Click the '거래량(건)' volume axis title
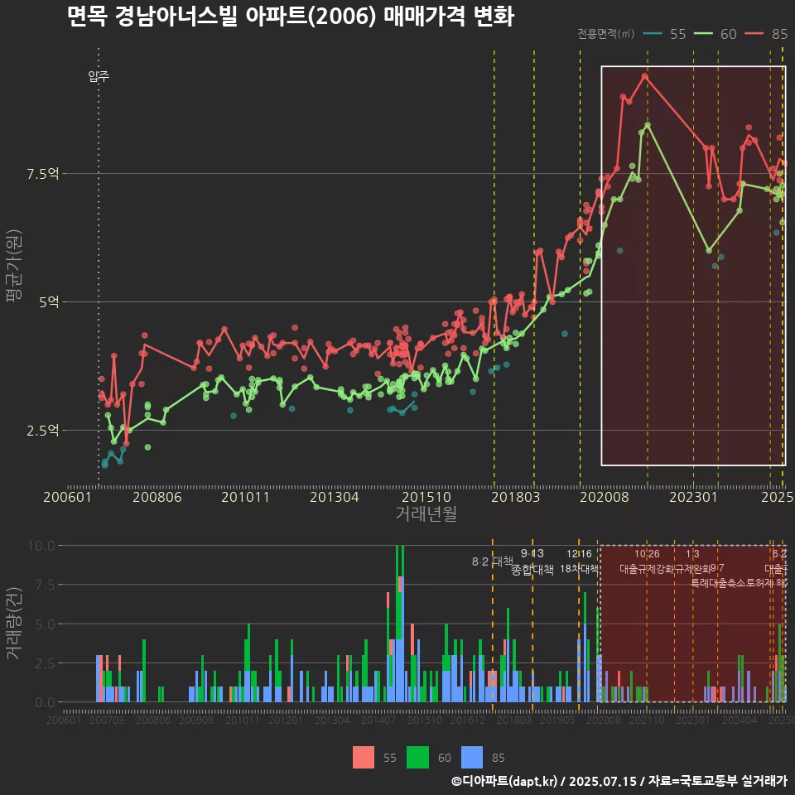This screenshot has width=795, height=795. click(14, 624)
